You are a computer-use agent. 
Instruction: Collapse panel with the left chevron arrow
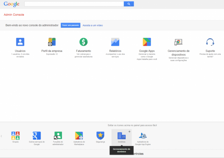tap(1, 136)
